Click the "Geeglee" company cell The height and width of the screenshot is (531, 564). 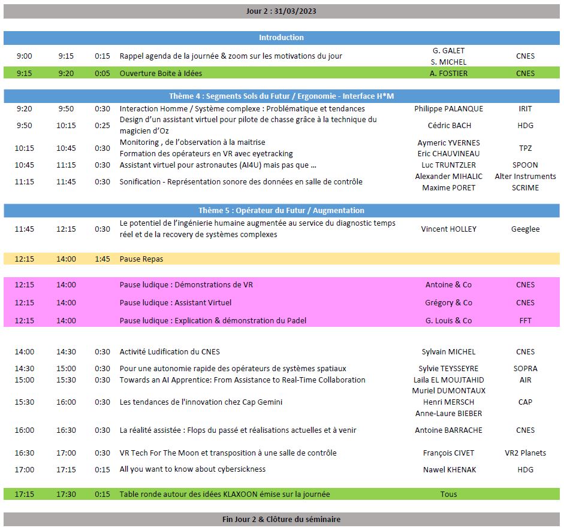[525, 229]
